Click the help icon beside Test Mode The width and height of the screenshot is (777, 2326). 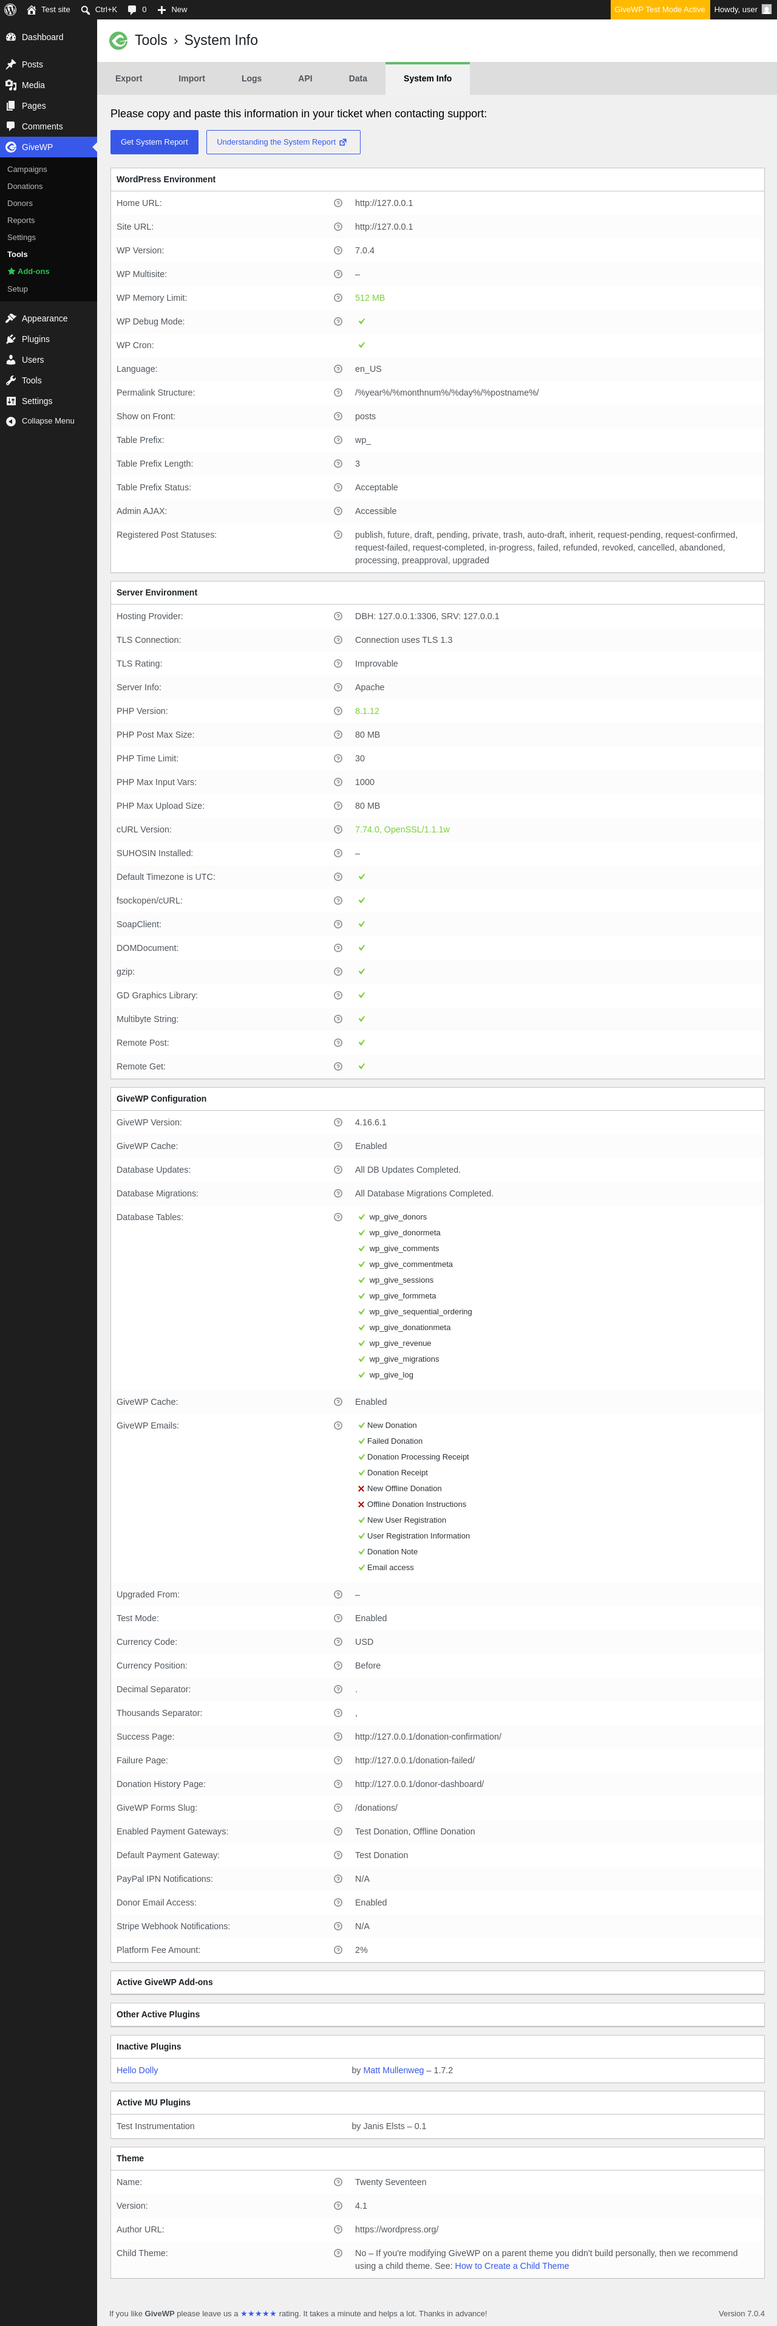point(338,1618)
